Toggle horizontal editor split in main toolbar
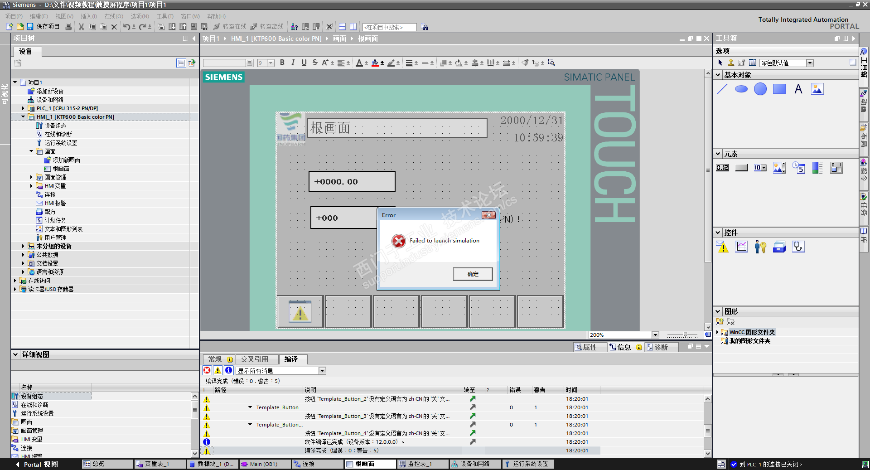Image resolution: width=870 pixels, height=470 pixels. [343, 27]
